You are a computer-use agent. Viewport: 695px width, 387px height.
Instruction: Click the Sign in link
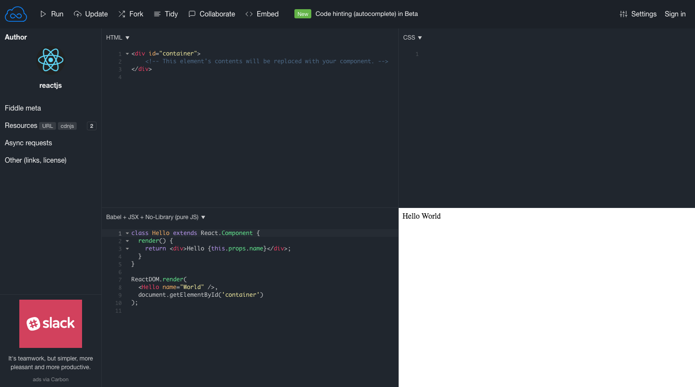click(675, 14)
